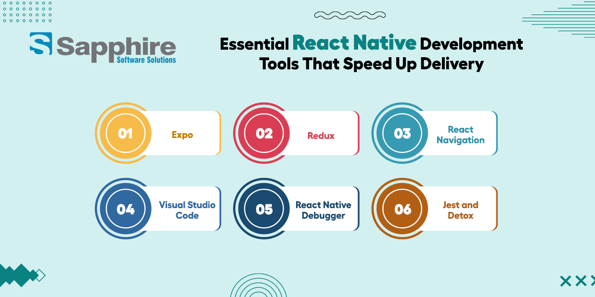Image resolution: width=595 pixels, height=297 pixels.
Task: Select the navy 05 number circle
Action: click(264, 209)
